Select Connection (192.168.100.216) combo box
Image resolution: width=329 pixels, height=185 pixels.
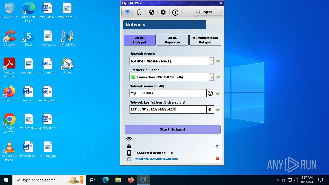[172, 77]
